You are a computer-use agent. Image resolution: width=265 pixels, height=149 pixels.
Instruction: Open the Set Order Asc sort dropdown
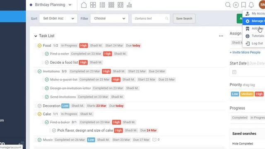click(x=58, y=18)
